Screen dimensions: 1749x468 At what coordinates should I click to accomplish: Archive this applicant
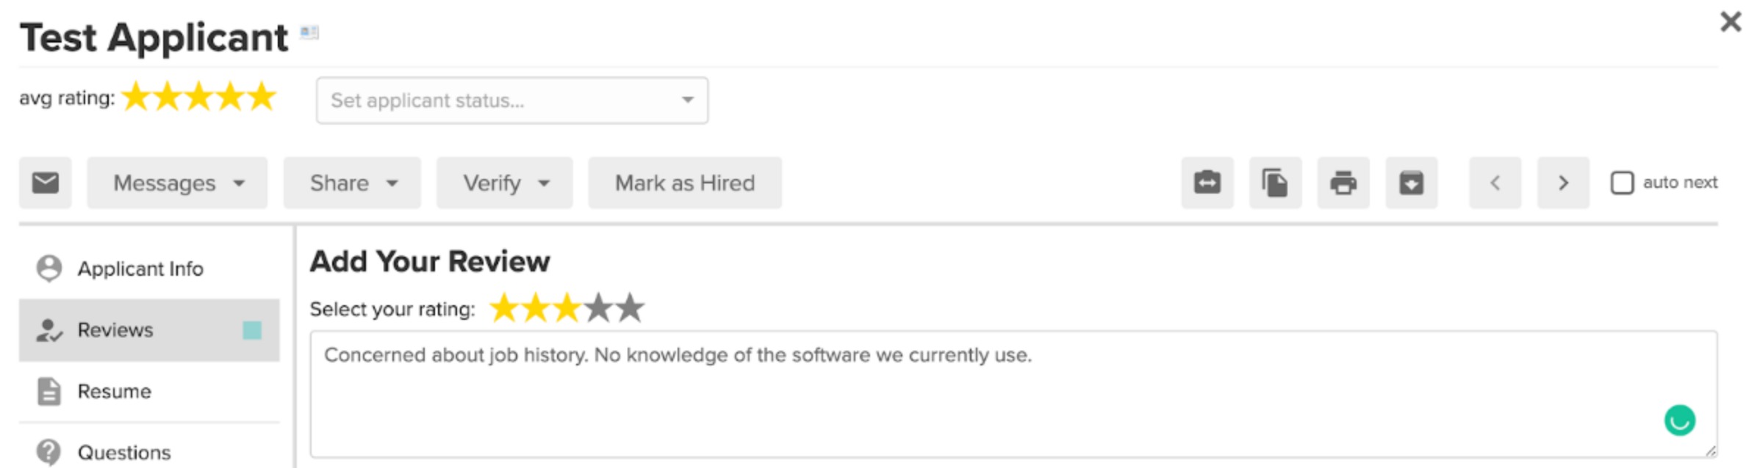1411,183
